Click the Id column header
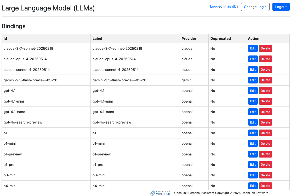The width and height of the screenshot is (297, 196). 46,38
